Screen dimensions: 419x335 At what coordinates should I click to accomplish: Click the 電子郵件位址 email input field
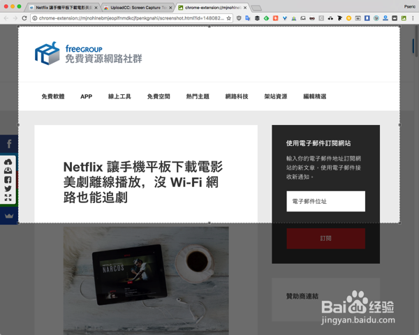pyautogui.click(x=325, y=201)
